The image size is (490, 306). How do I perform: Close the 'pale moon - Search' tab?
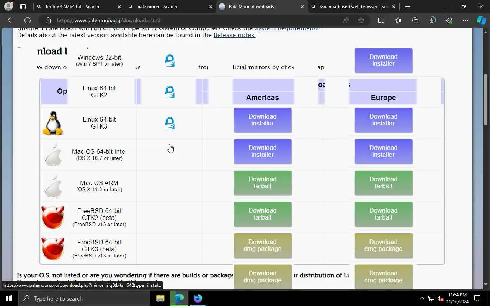click(x=211, y=7)
